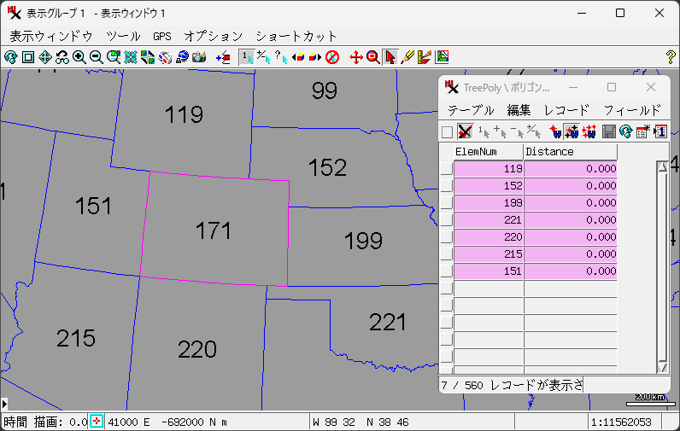The width and height of the screenshot is (680, 431).
Task: Click the pencil sketch tool icon
Action: (407, 57)
